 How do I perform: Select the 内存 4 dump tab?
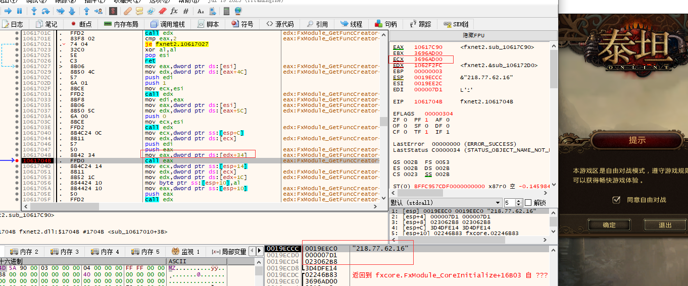(106, 252)
